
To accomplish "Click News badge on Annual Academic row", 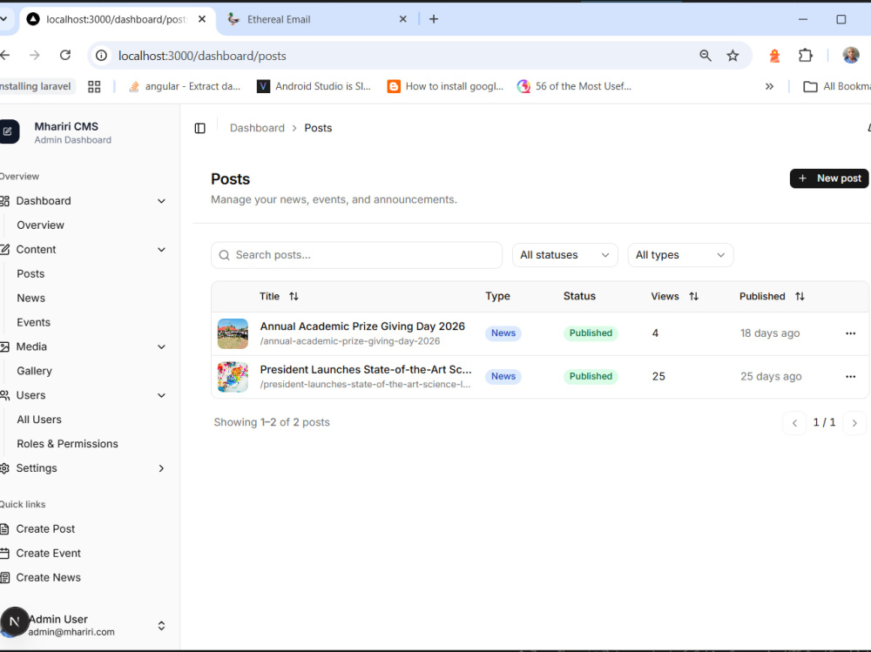I will point(503,333).
